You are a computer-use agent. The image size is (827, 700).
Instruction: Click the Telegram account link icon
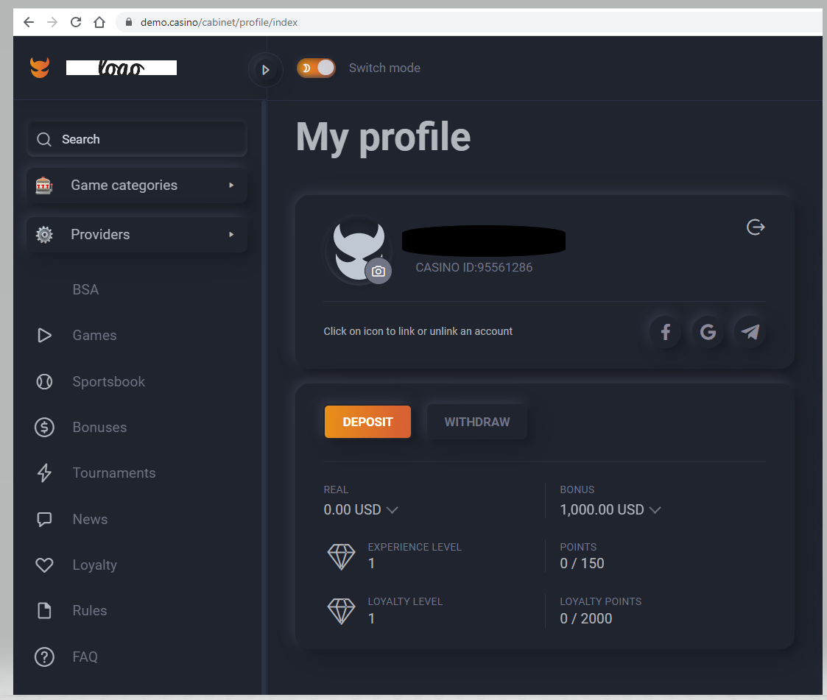(750, 332)
